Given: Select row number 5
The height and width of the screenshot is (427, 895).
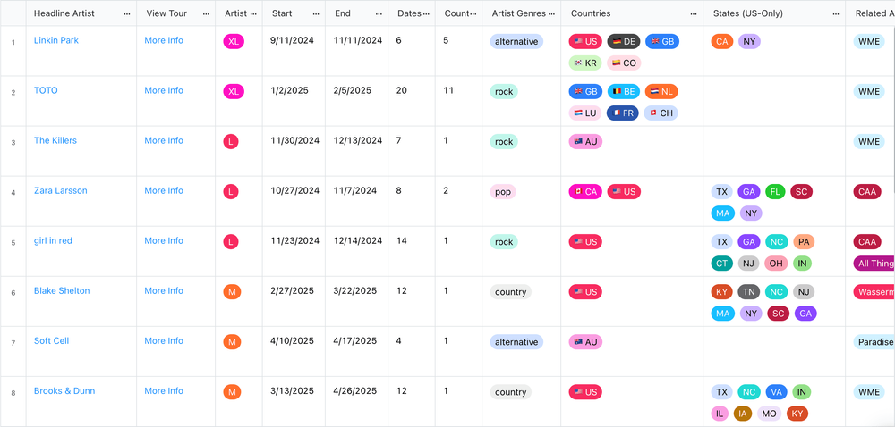Looking at the screenshot, I should click(x=13, y=243).
